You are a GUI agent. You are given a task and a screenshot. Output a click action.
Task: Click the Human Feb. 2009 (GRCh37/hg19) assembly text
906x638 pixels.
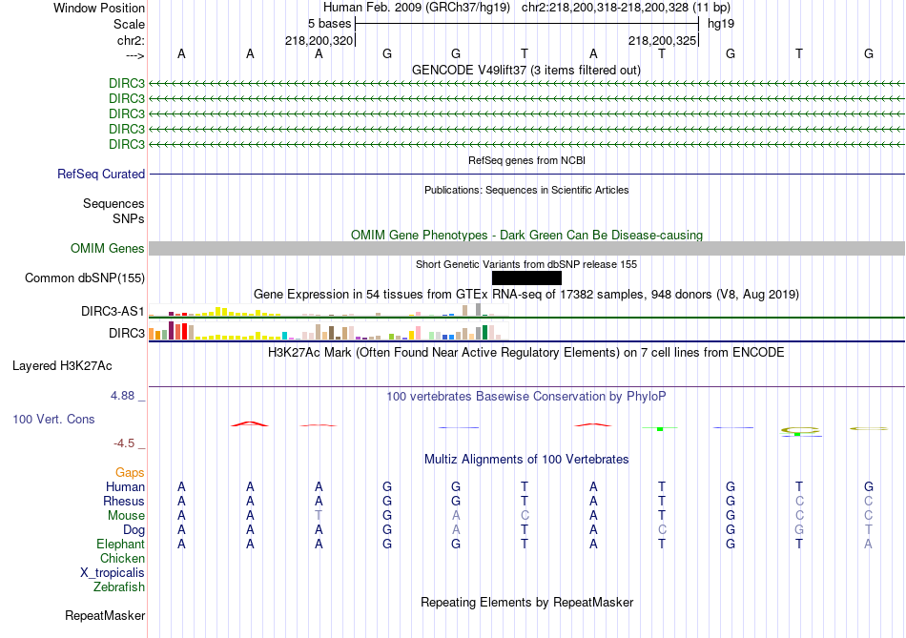point(417,8)
